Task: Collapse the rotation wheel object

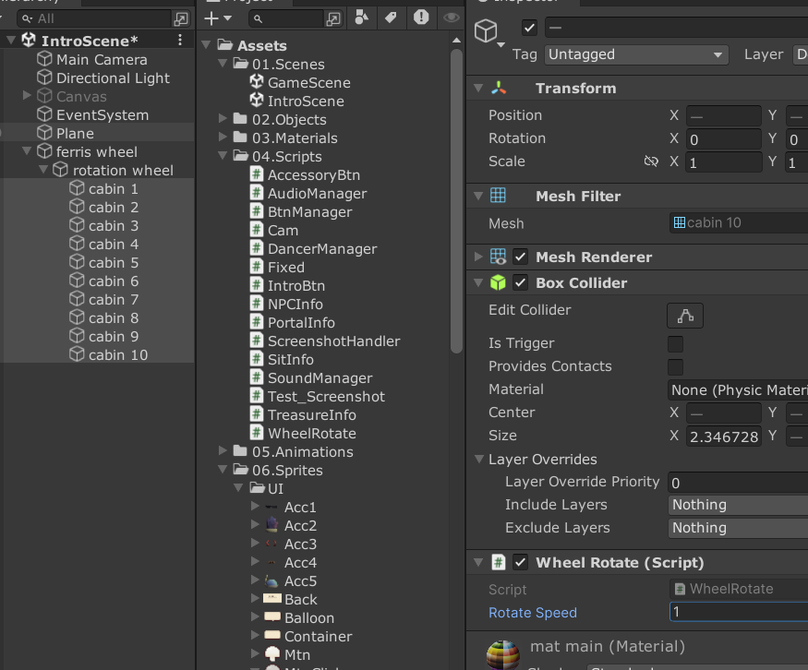Action: 43,170
